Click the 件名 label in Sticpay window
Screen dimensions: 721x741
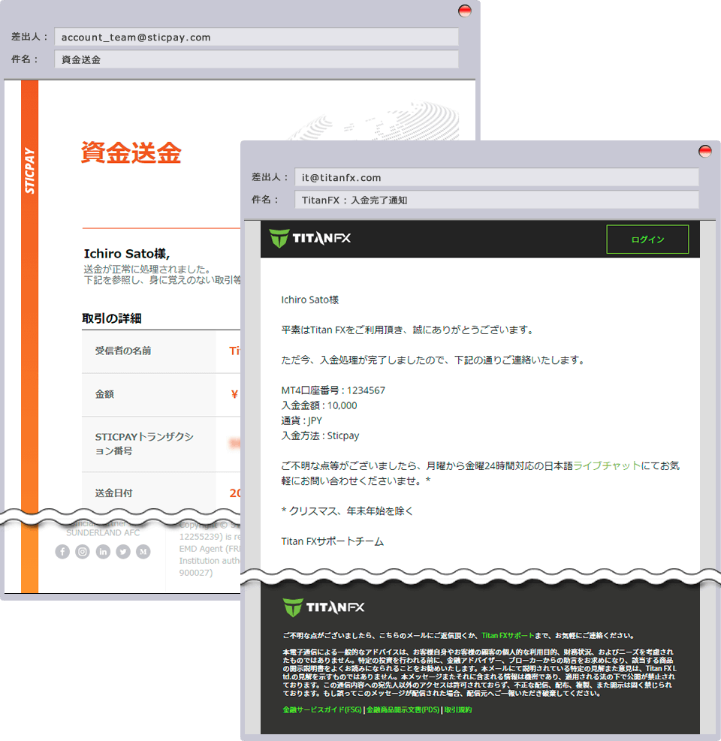coord(25,59)
